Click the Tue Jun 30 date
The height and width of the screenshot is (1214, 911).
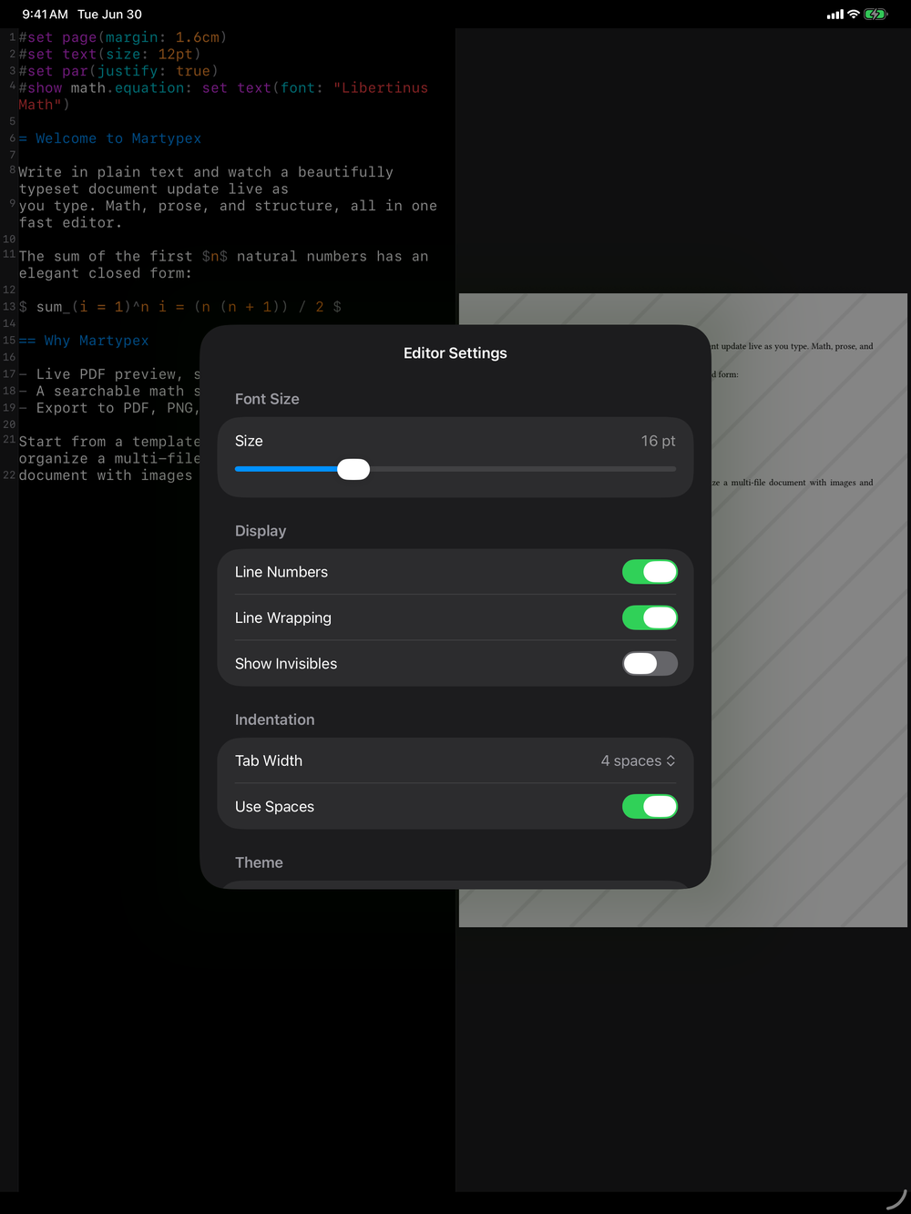pos(109,15)
